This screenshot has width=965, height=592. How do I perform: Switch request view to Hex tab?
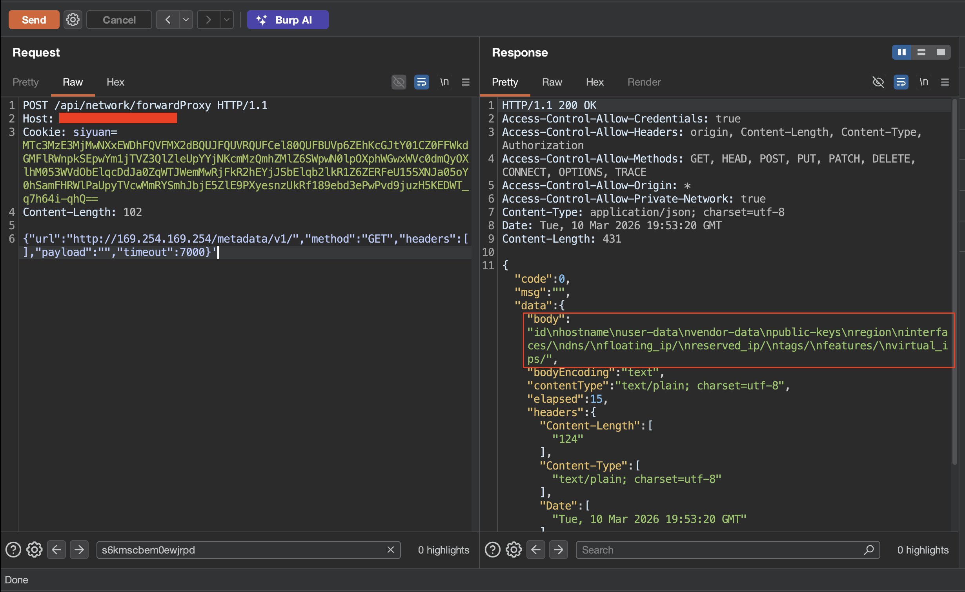(115, 82)
